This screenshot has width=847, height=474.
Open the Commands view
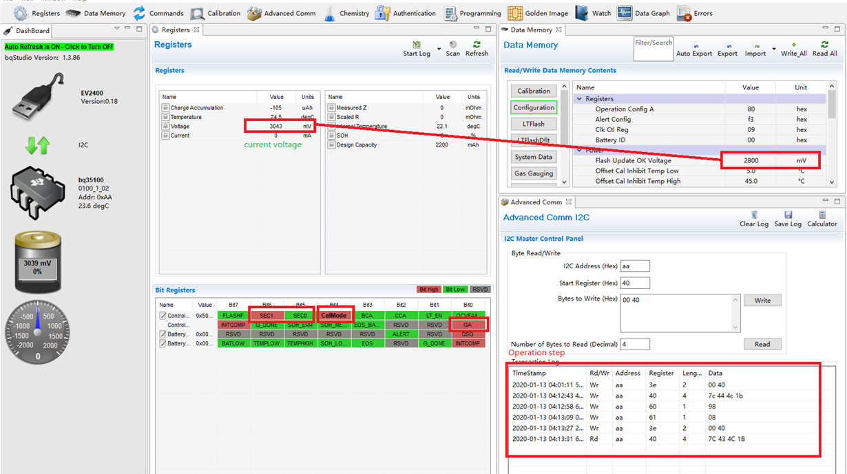[158, 13]
